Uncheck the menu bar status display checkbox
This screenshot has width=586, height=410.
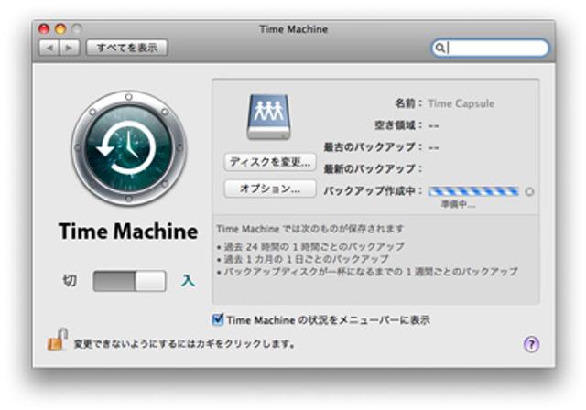click(x=217, y=319)
